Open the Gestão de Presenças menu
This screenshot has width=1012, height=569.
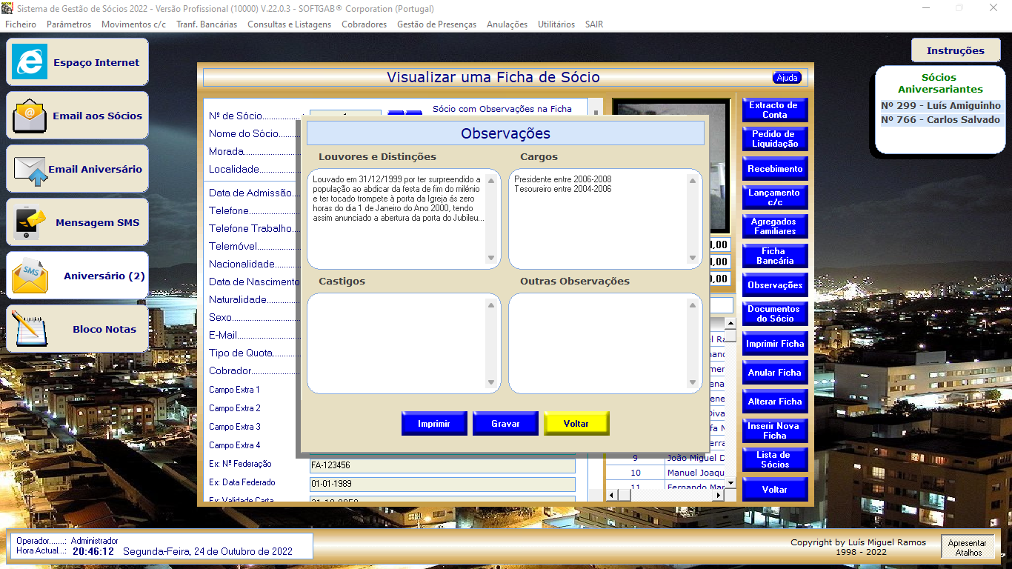[x=436, y=24]
